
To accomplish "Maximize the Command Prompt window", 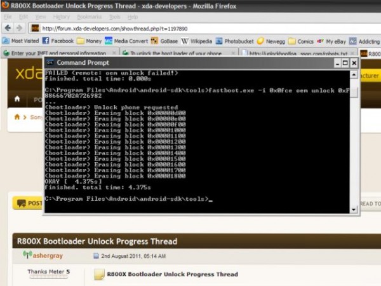I will (x=345, y=63).
